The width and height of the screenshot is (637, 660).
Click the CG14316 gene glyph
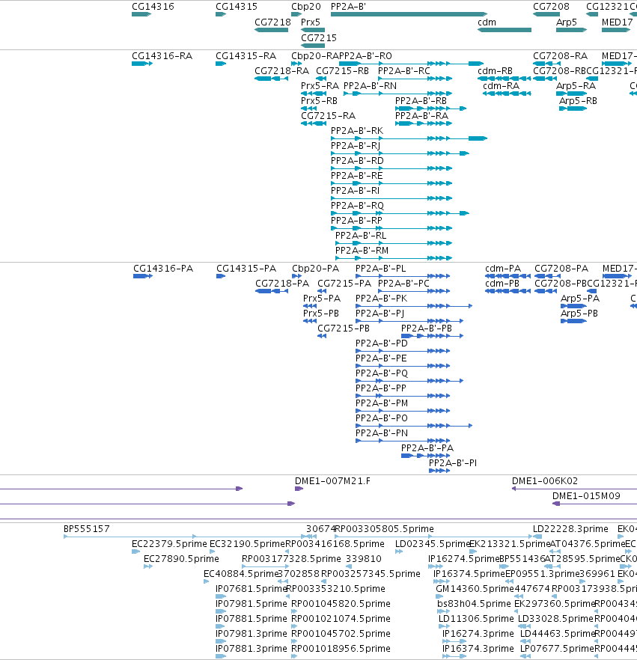(141, 14)
